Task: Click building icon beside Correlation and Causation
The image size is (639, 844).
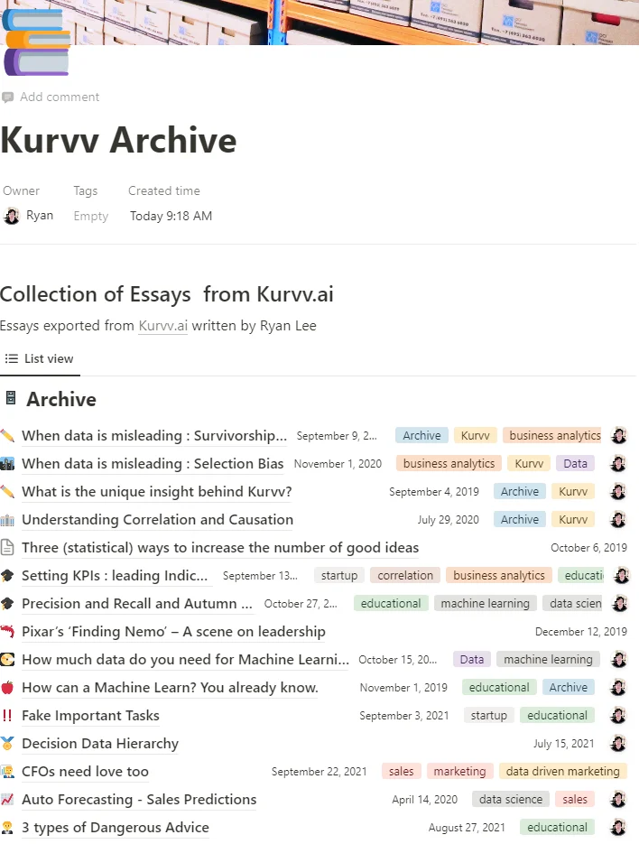Action: [x=7, y=519]
